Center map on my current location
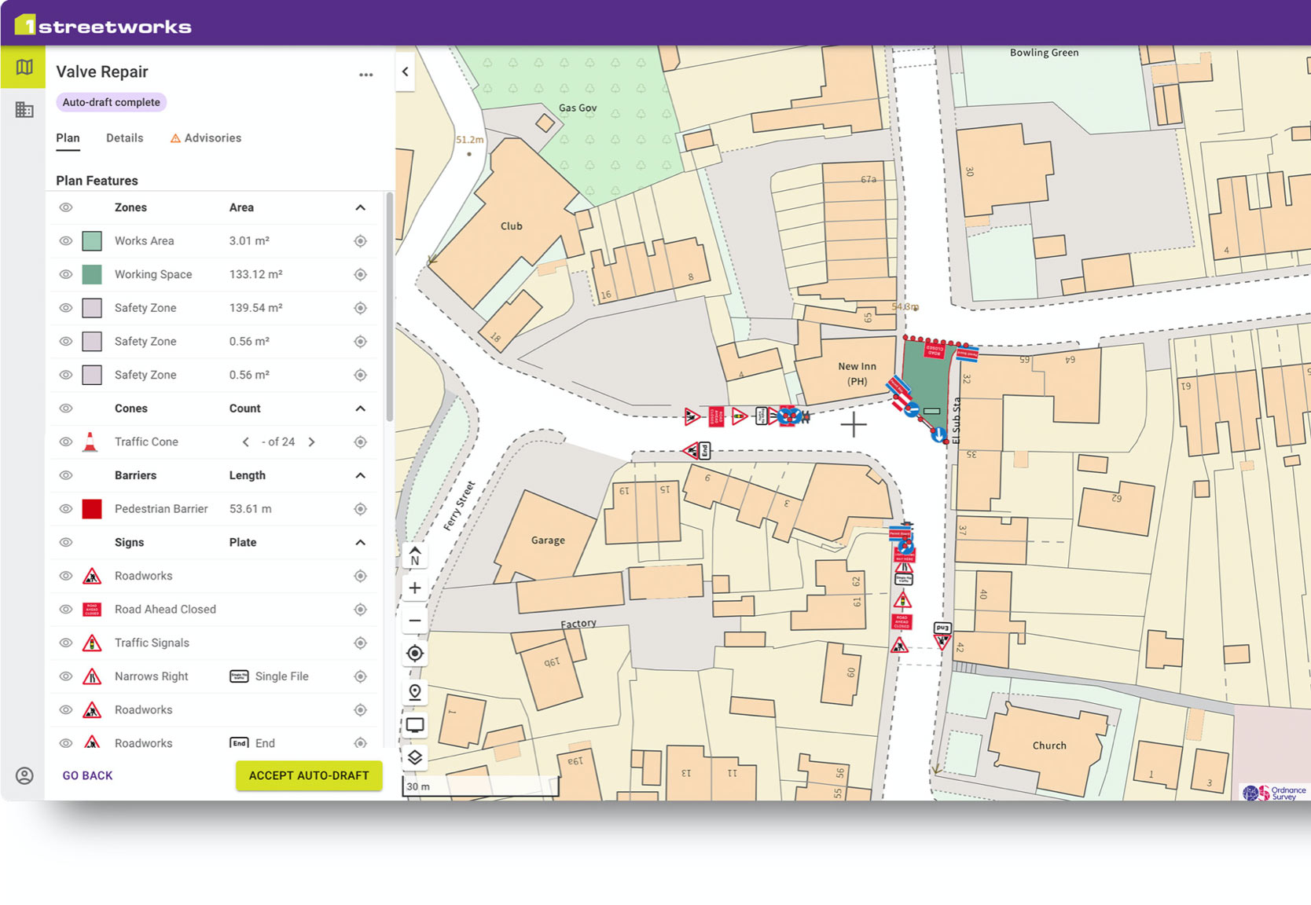 point(415,654)
